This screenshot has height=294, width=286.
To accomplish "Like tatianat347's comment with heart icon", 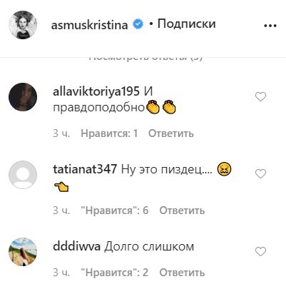I will click(x=260, y=174).
